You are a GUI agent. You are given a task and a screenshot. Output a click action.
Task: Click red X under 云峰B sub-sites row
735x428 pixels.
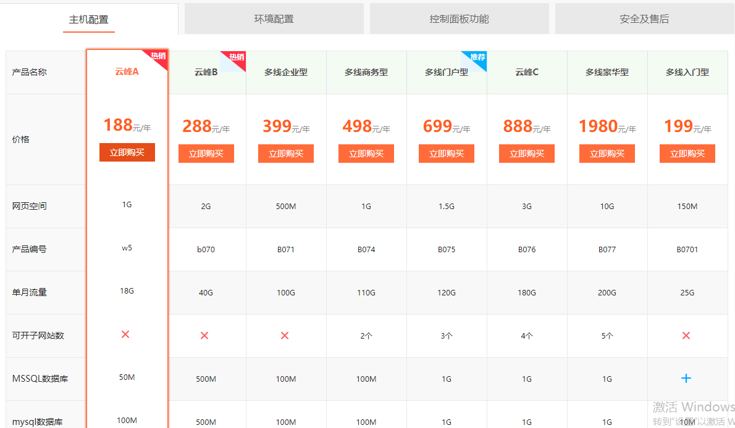coord(205,335)
